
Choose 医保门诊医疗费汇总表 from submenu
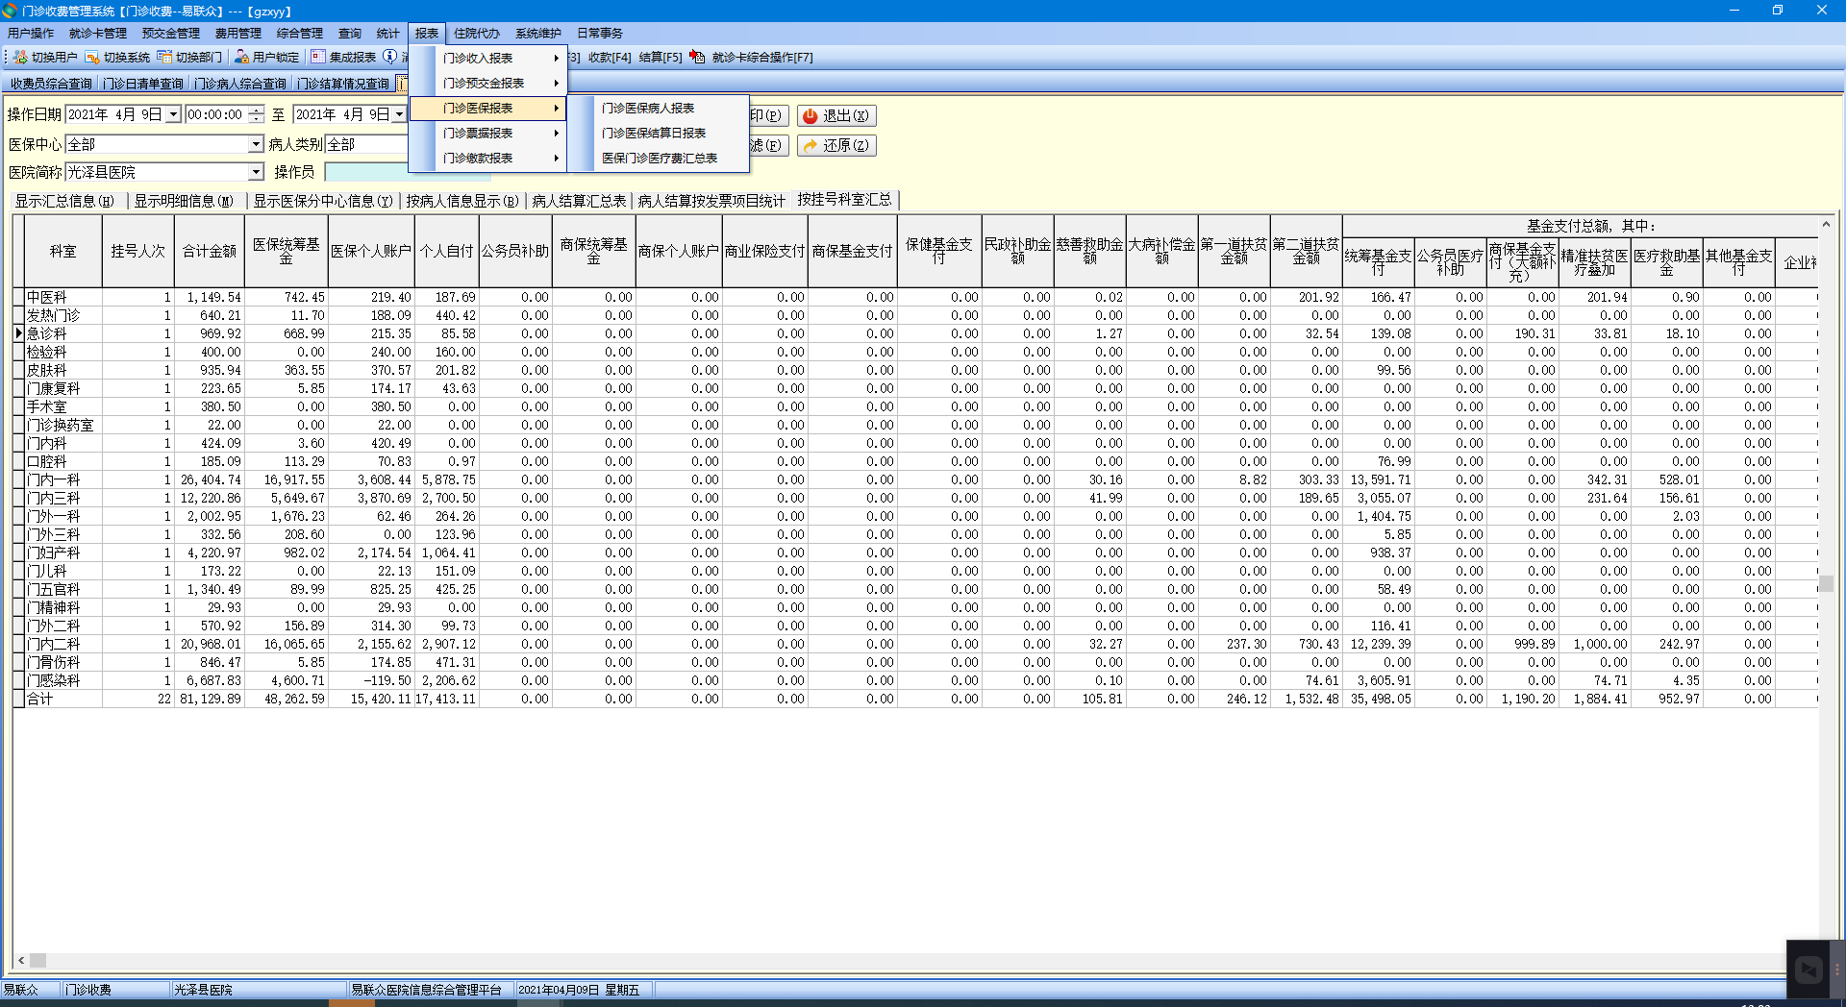659,159
